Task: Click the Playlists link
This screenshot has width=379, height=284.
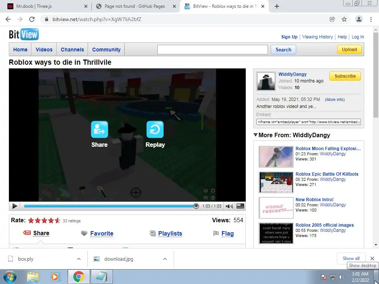Action: (x=170, y=233)
